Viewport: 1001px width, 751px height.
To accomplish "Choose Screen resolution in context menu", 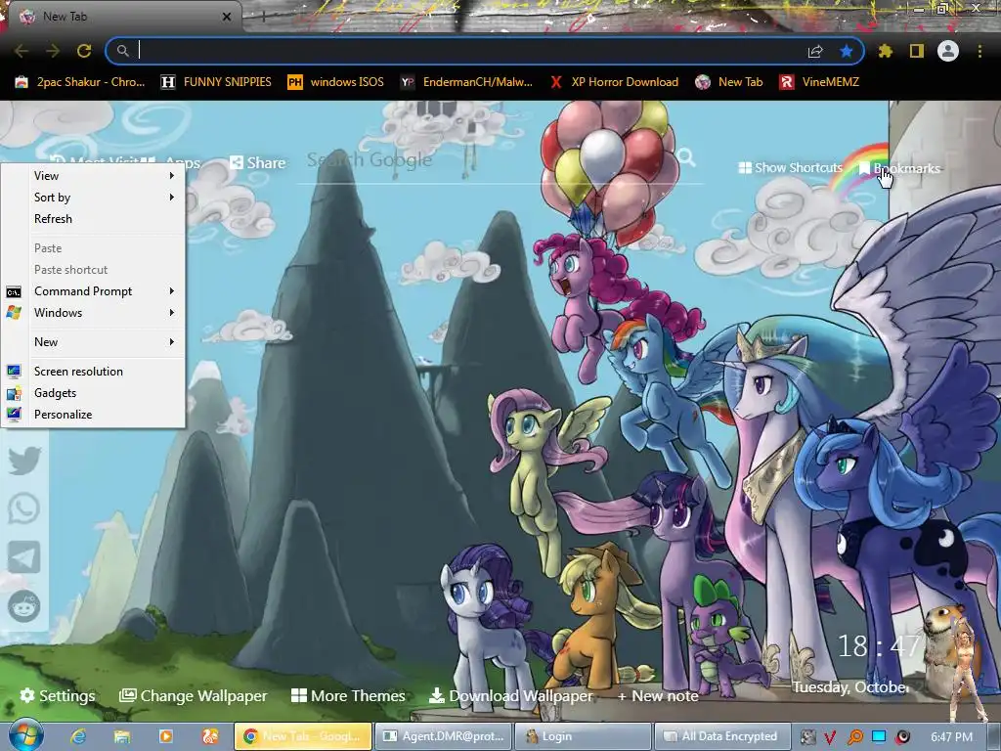I will pos(93,372).
